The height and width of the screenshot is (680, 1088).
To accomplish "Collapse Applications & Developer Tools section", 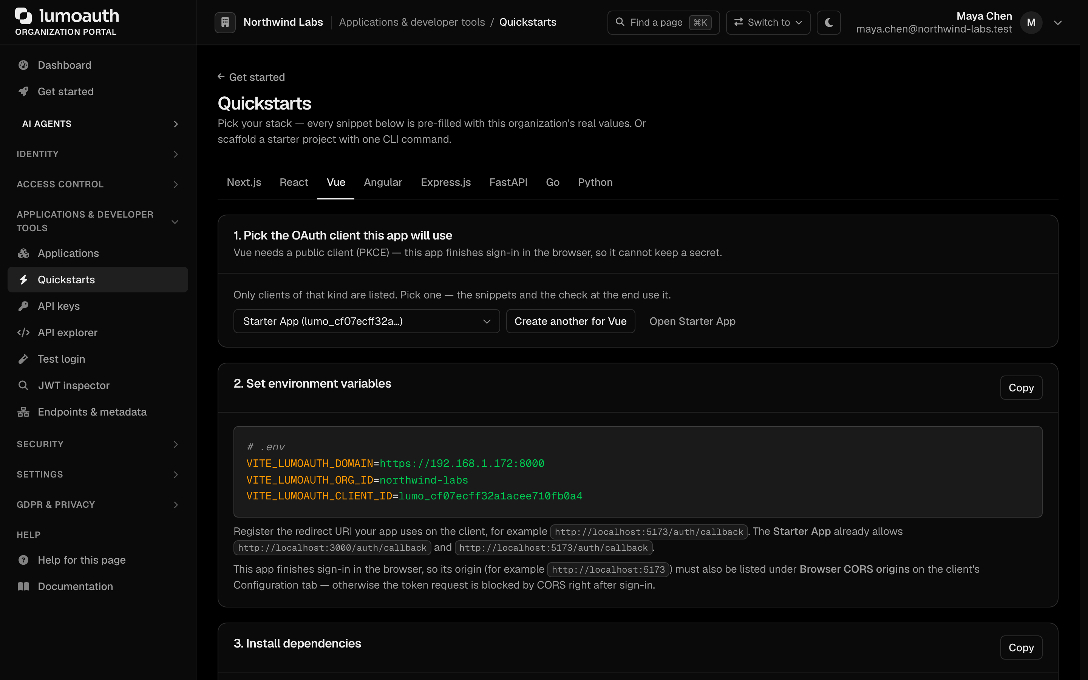I will tap(97, 221).
